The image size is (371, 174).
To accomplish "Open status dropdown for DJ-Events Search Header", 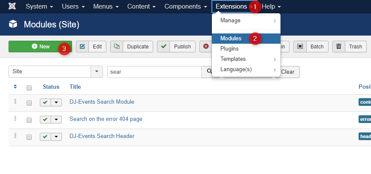I will click(x=56, y=137).
